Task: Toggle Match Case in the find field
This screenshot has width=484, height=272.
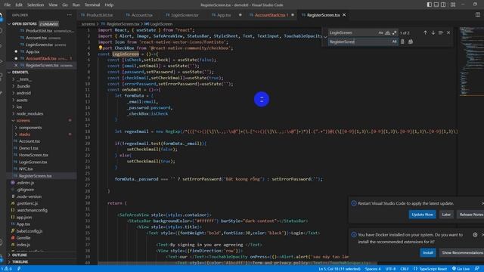Action: (x=380, y=32)
